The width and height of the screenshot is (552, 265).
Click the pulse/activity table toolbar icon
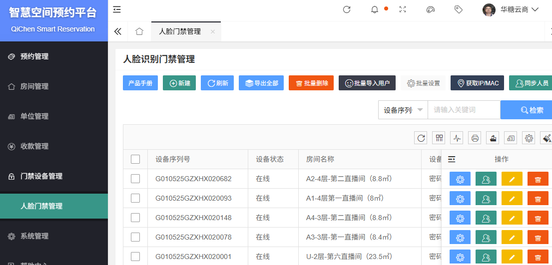point(457,138)
